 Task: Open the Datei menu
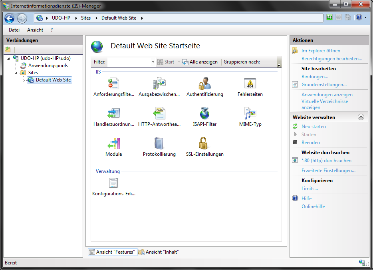tap(14, 30)
